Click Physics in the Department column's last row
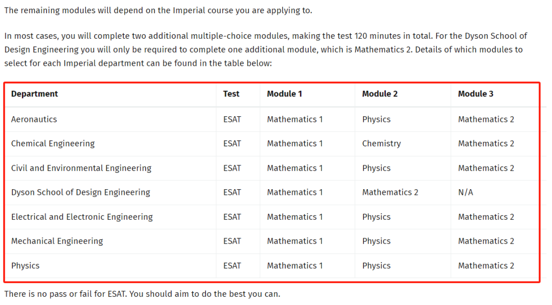 pyautogui.click(x=25, y=266)
